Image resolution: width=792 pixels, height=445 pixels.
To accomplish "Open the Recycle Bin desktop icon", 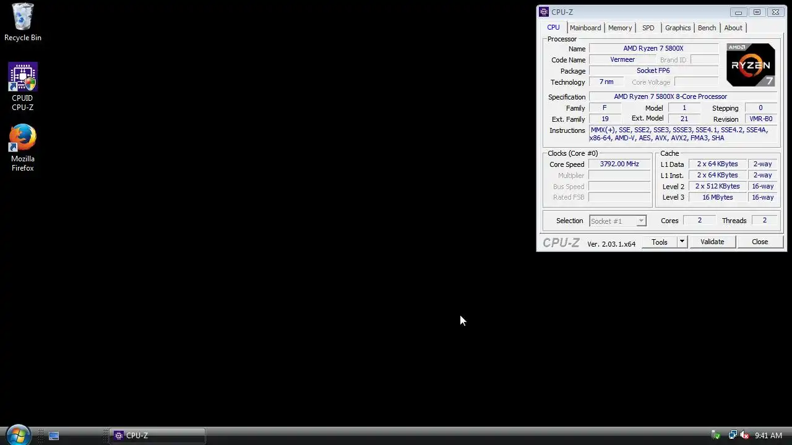I will coord(23,22).
